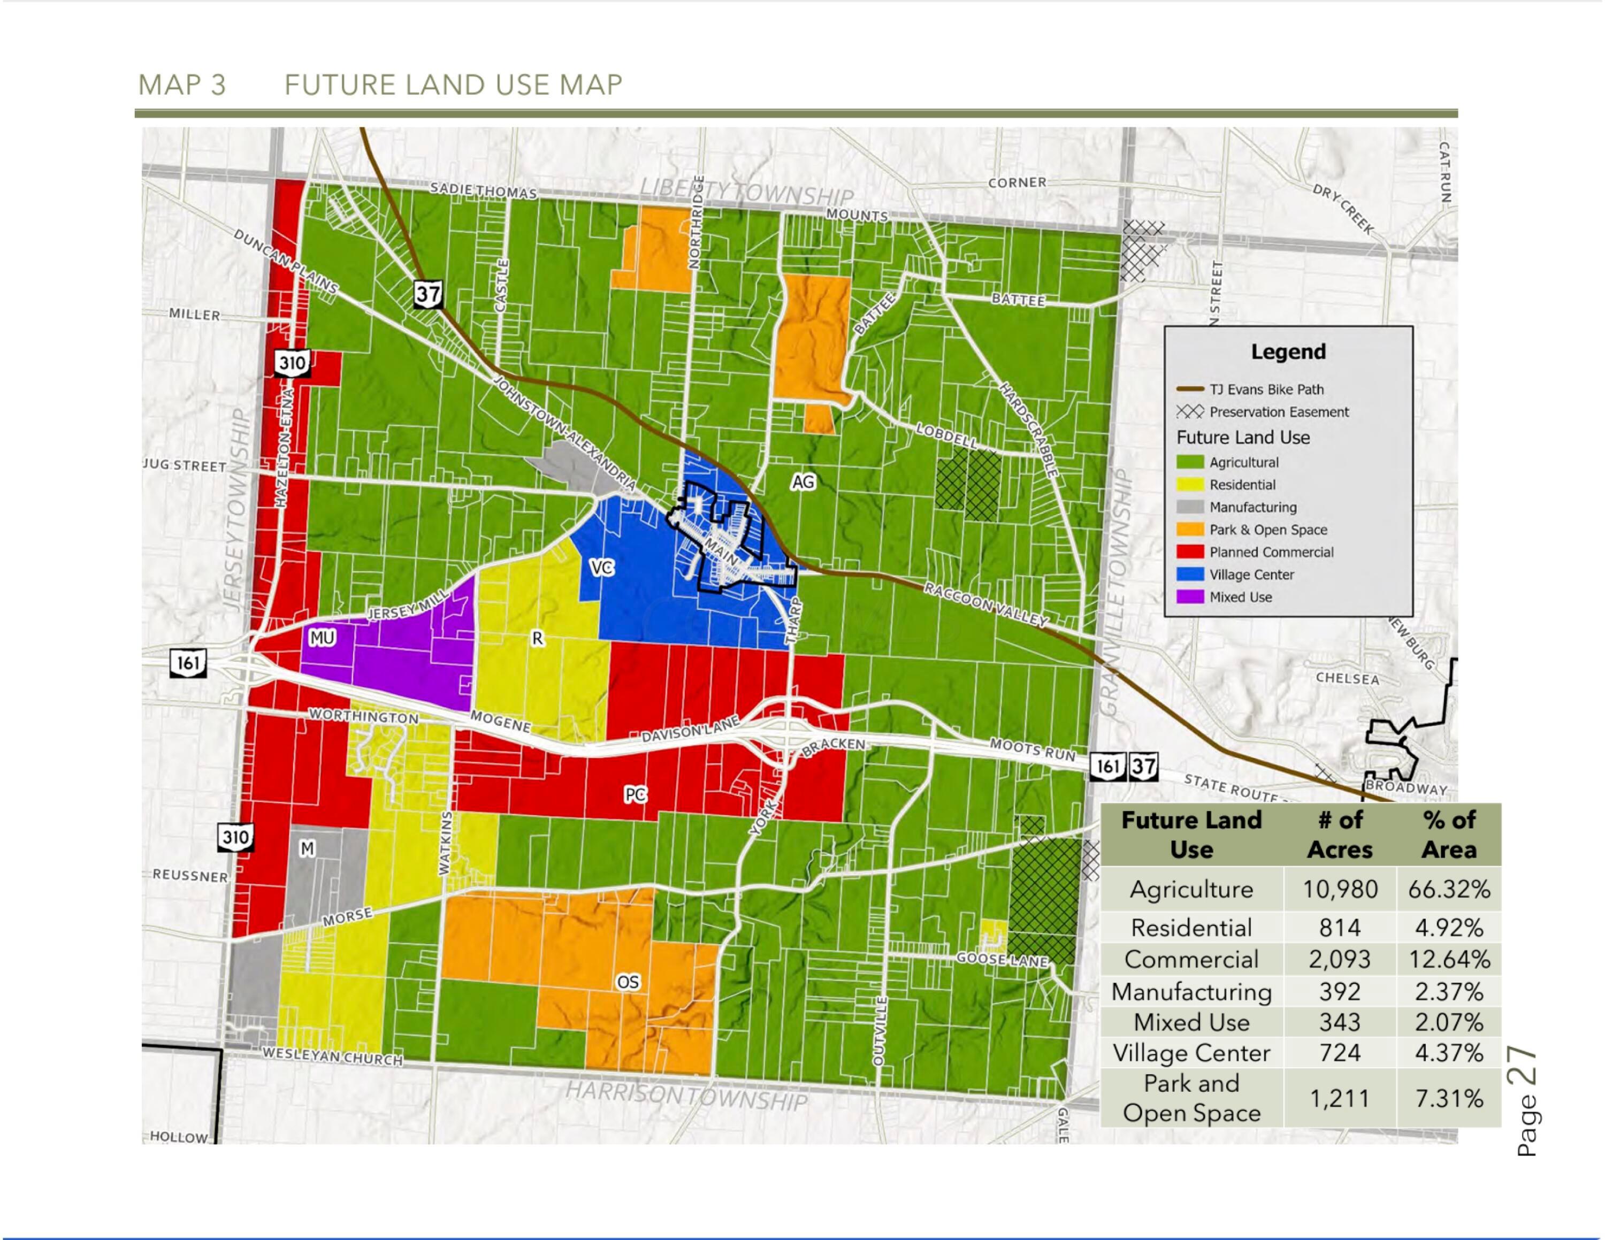Click the '% of Area' table header

pos(1448,835)
